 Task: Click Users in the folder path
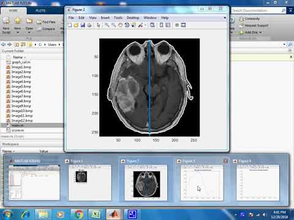coord(52,45)
